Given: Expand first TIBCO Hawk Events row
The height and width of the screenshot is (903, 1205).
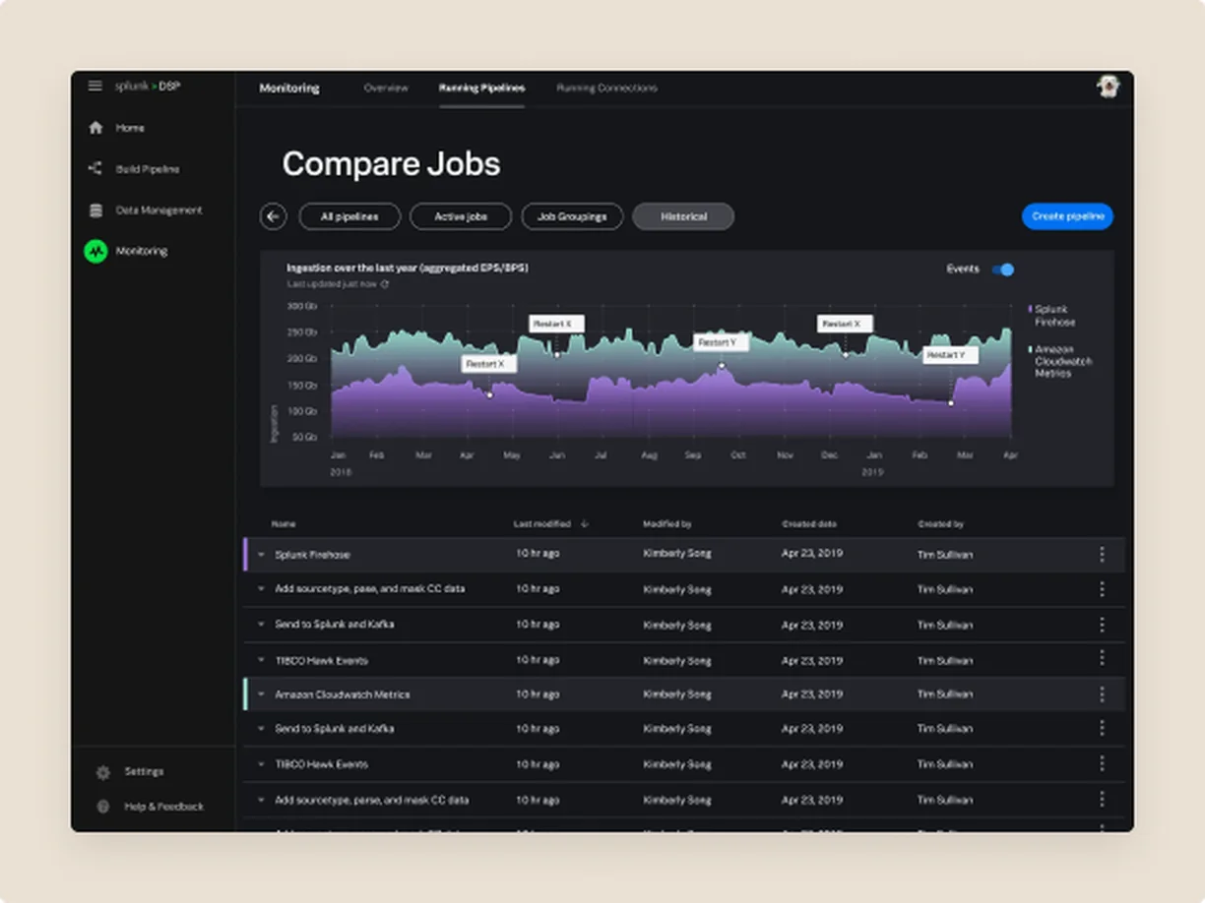Looking at the screenshot, I should click(261, 660).
